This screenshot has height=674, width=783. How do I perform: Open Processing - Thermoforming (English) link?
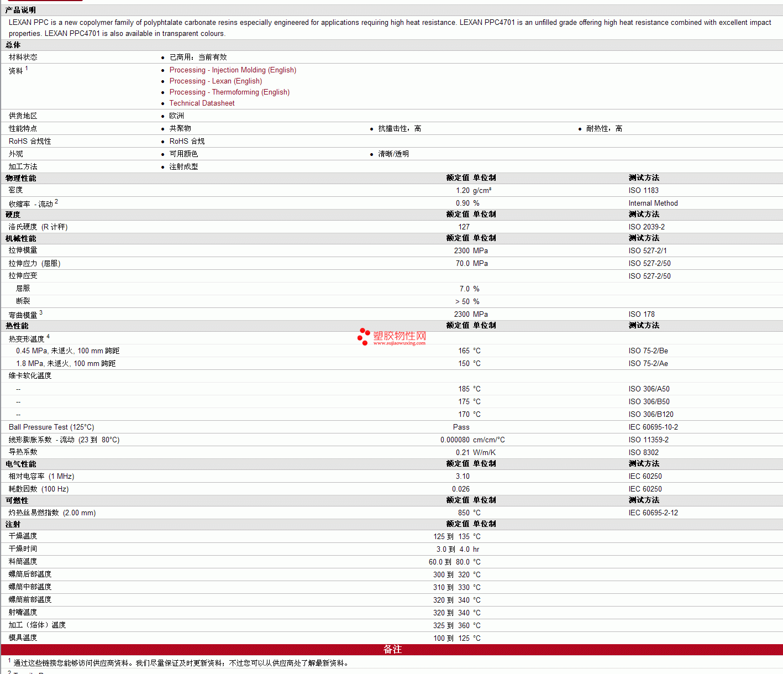229,92
